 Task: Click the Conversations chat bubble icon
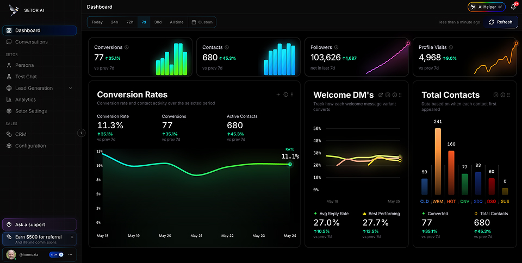click(x=9, y=42)
